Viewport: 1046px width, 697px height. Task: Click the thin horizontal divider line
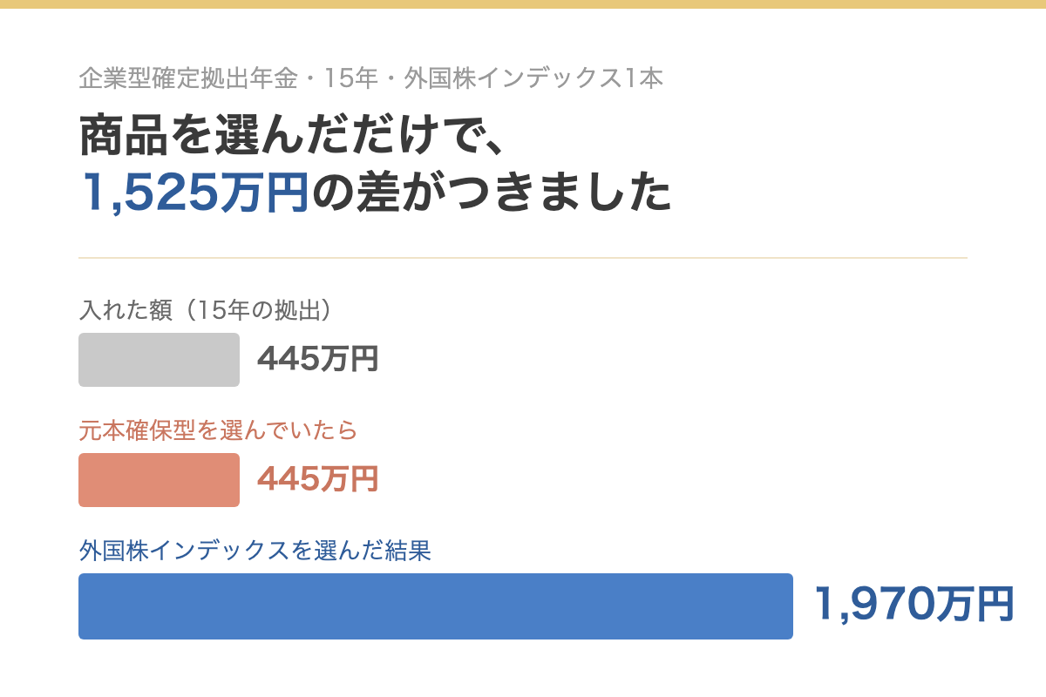pos(523,258)
